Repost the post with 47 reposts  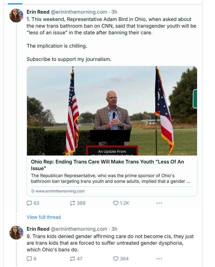(73, 259)
